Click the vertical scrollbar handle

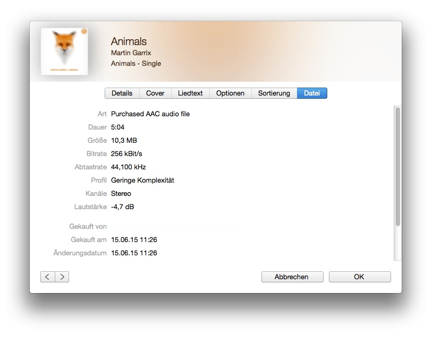click(397, 166)
